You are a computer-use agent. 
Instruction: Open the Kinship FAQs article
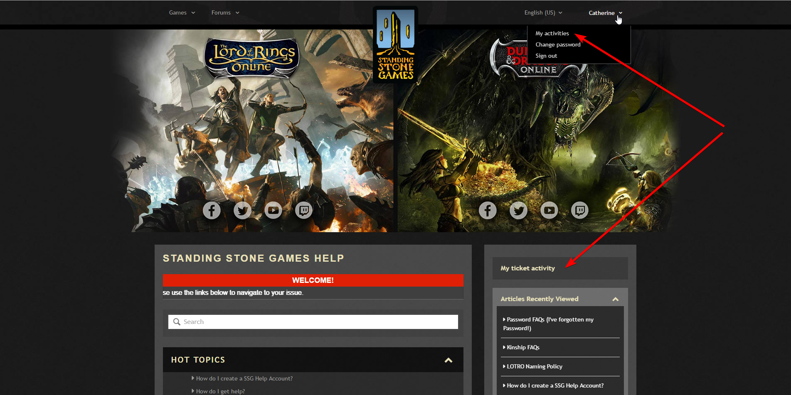tap(523, 348)
